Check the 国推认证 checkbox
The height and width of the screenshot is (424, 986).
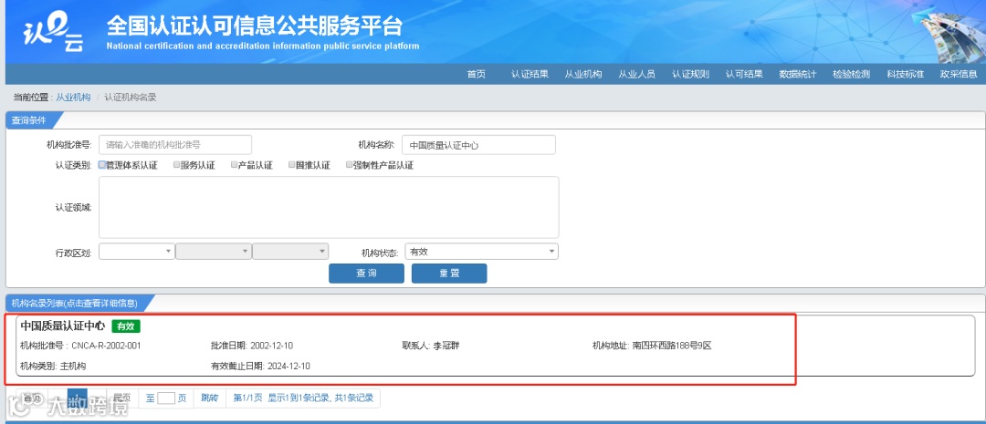coord(292,165)
